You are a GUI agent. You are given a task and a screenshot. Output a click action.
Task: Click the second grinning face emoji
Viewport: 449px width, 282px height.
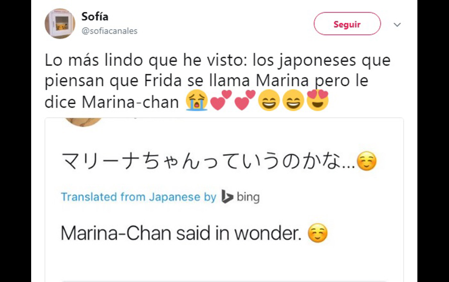pyautogui.click(x=293, y=101)
